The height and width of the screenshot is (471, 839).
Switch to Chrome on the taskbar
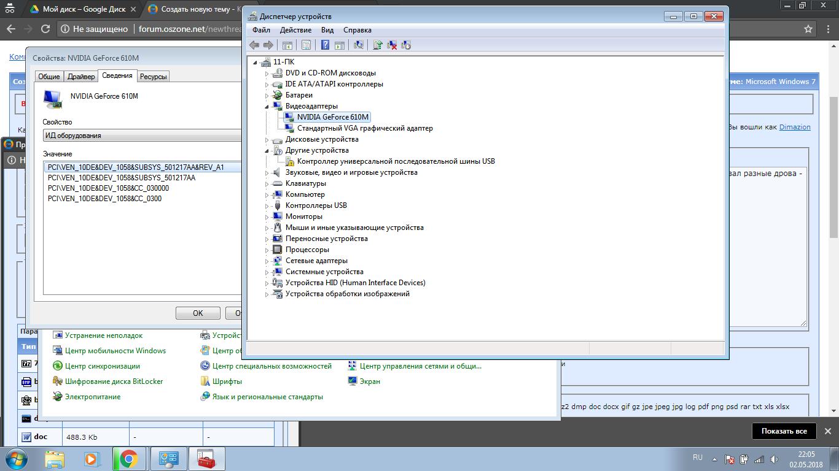[128, 458]
